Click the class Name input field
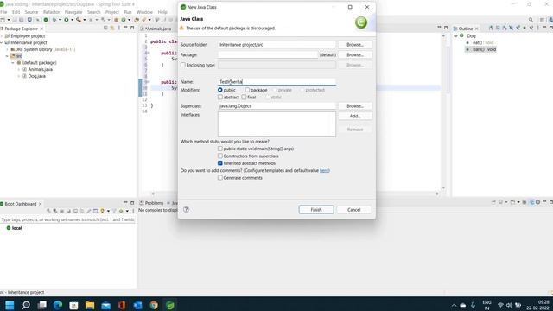 click(276, 82)
